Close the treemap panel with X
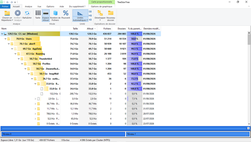The height and width of the screenshot is (142, 251). (x=248, y=128)
